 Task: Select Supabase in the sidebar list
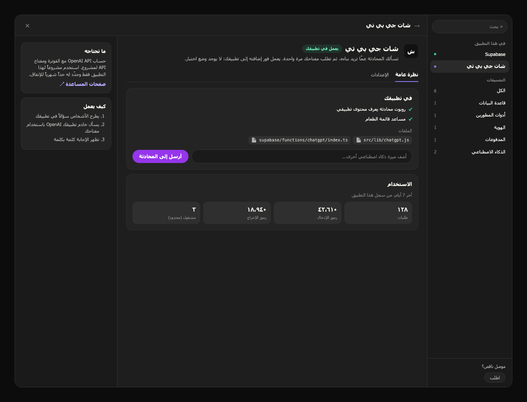coord(470,54)
